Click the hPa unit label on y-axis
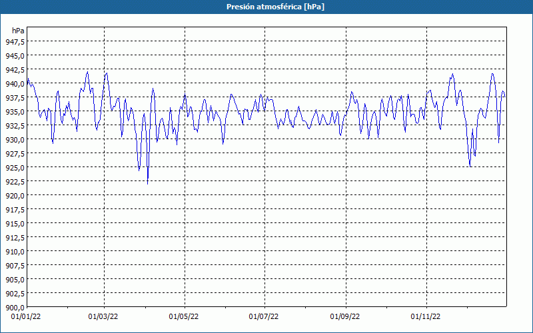Screen dimensions: 533x333 pos(18,31)
